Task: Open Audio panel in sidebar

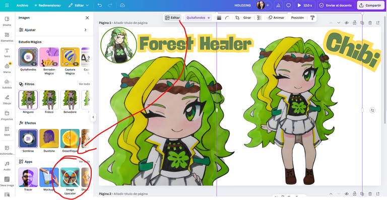Action: pos(7,166)
